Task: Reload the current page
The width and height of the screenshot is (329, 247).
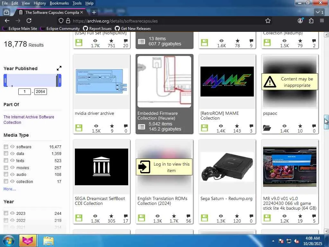Action: click(29, 21)
